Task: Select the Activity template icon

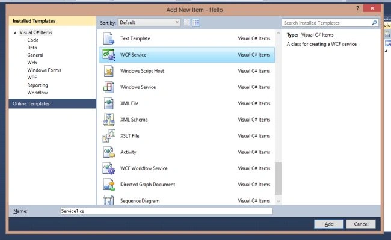Action: pos(109,152)
